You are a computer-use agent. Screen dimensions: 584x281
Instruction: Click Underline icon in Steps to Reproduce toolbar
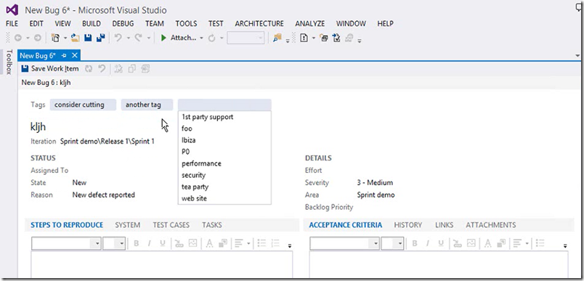(163, 243)
